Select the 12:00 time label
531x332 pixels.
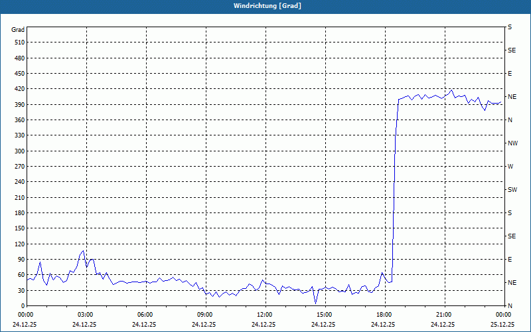point(265,315)
